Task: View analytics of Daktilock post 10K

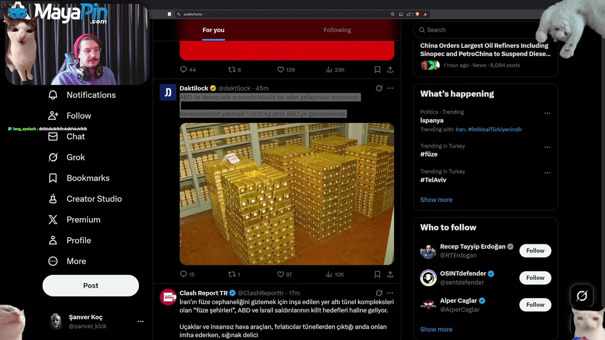Action: click(x=335, y=274)
